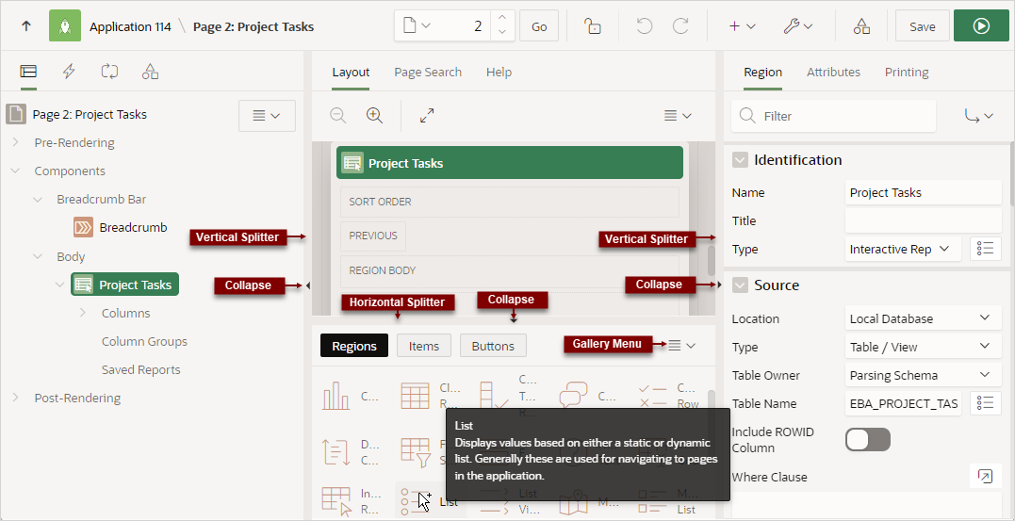Viewport: 1015px width, 521px height.
Task: Select the Classic Report gallery icon
Action: 415,396
